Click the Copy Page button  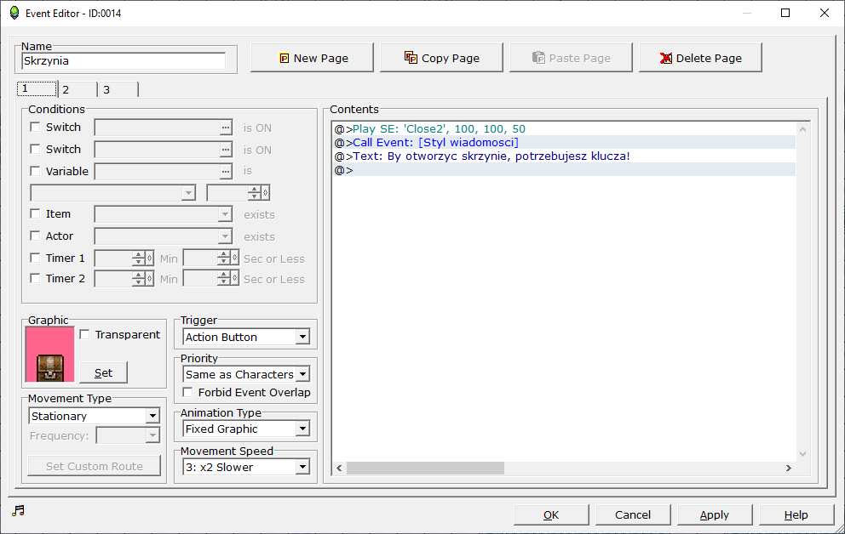pyautogui.click(x=441, y=58)
